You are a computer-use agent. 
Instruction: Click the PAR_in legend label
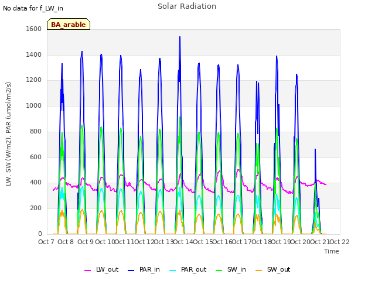tap(149, 270)
